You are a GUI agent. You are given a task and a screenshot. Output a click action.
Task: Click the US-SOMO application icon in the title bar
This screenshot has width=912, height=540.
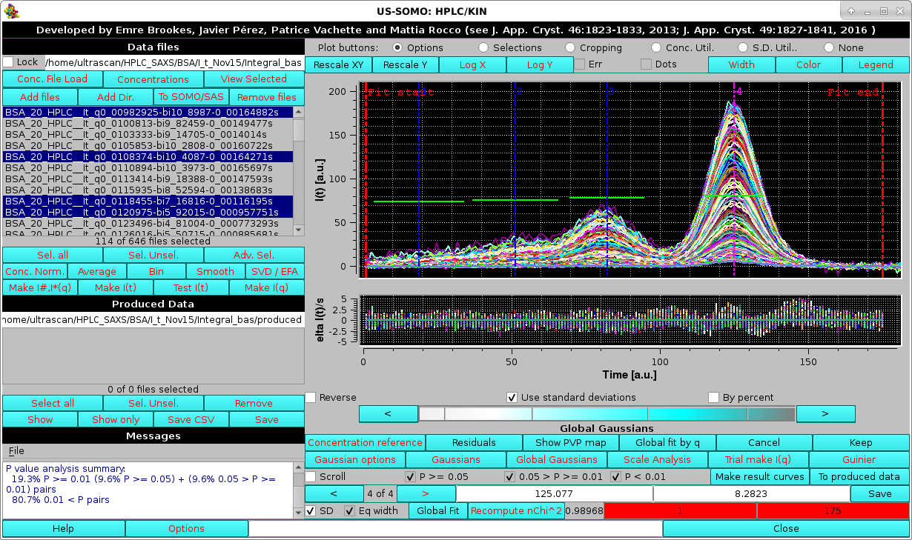10,11
